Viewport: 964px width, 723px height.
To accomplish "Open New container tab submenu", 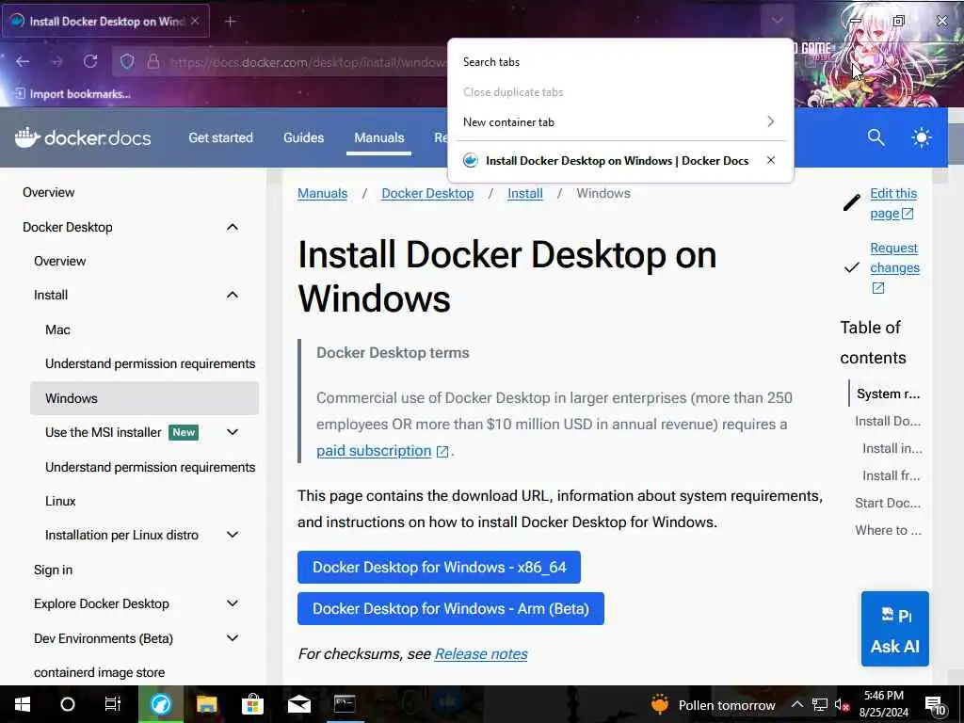I will 621,122.
